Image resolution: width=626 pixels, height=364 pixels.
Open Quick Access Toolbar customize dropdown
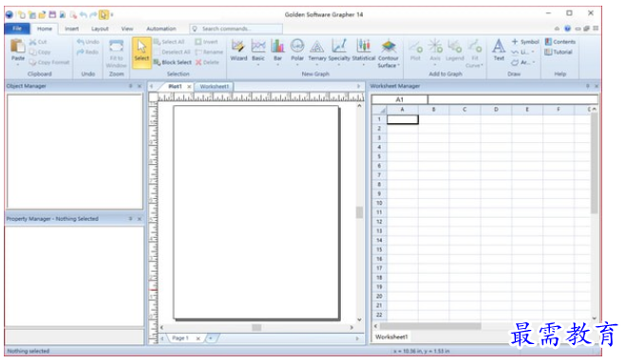(x=112, y=15)
